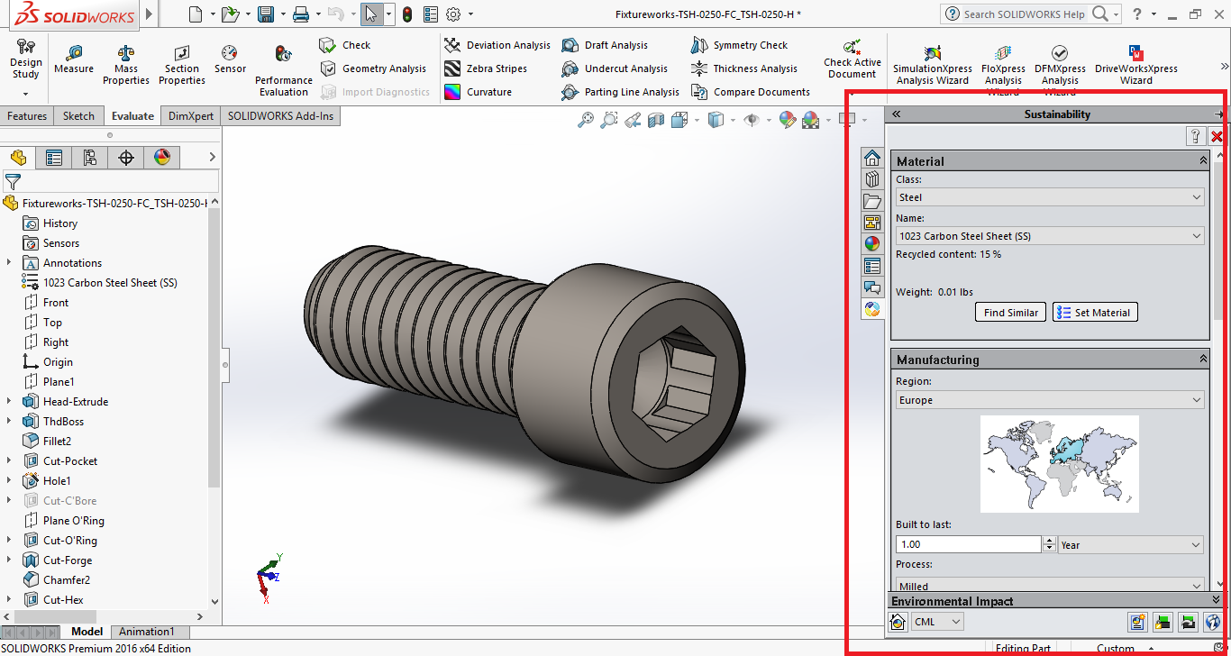Open Mass Properties

[126, 65]
